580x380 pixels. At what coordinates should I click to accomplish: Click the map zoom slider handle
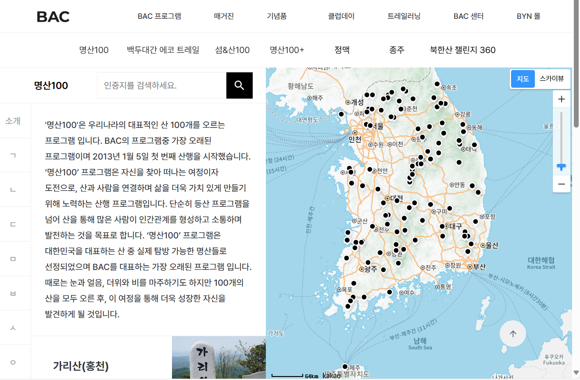562,167
